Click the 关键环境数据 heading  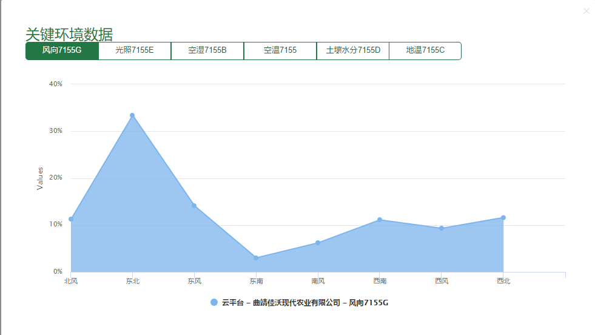[69, 34]
